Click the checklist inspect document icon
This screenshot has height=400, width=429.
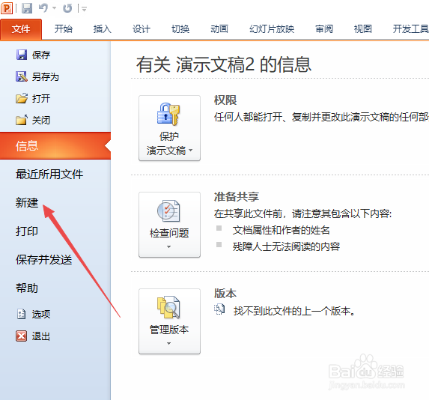pos(168,210)
